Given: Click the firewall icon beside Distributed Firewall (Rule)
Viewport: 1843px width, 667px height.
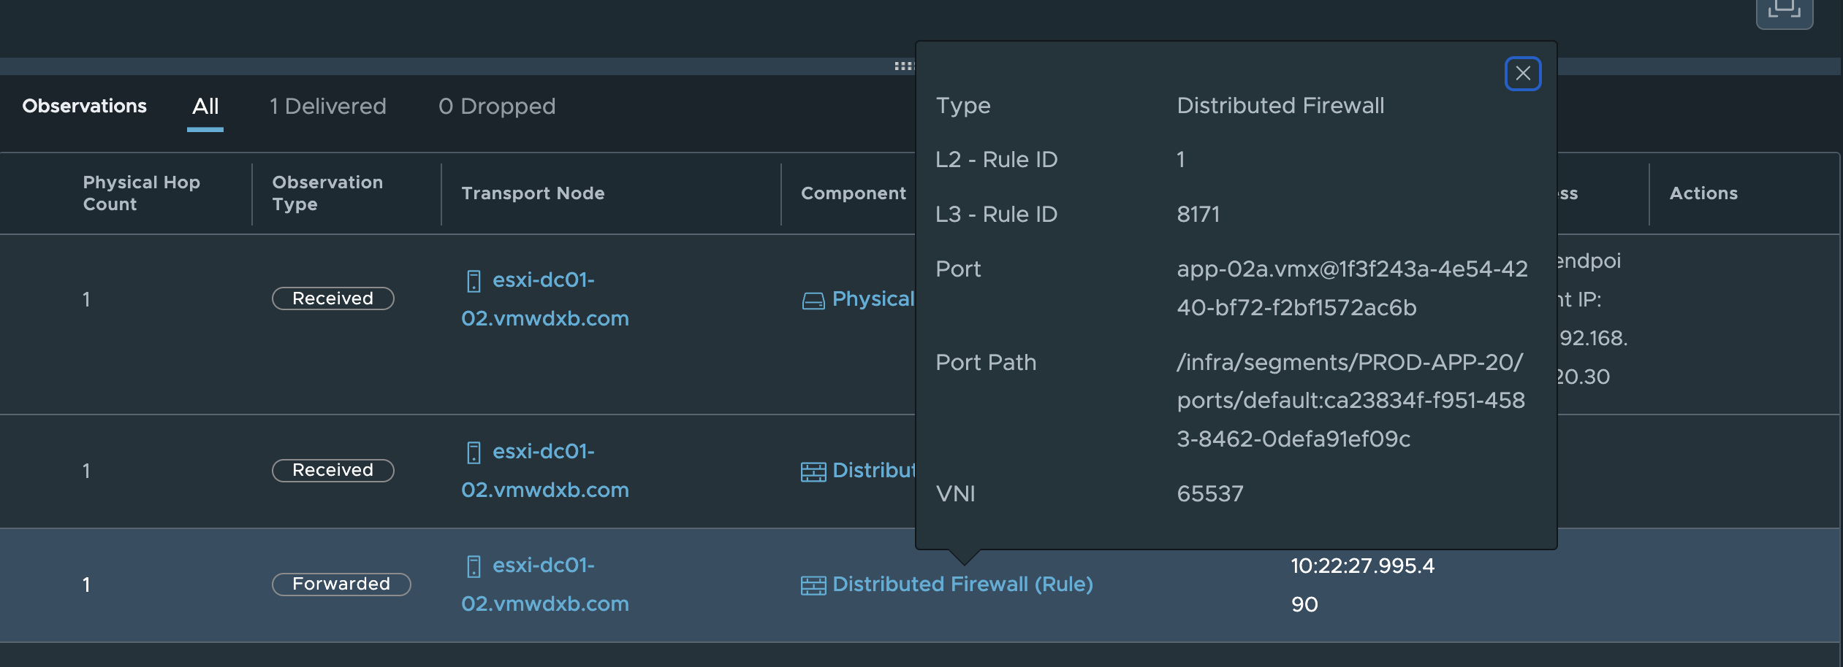Looking at the screenshot, I should click(x=813, y=585).
